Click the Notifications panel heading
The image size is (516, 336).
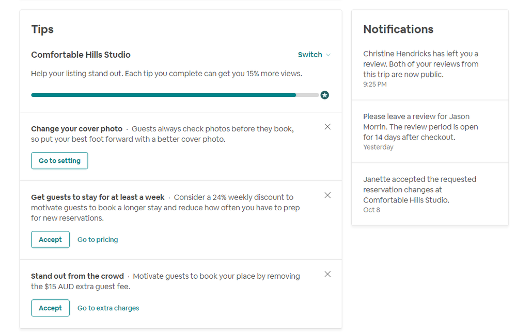(398, 29)
